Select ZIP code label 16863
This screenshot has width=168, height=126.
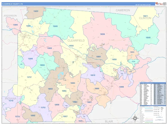click(73, 83)
